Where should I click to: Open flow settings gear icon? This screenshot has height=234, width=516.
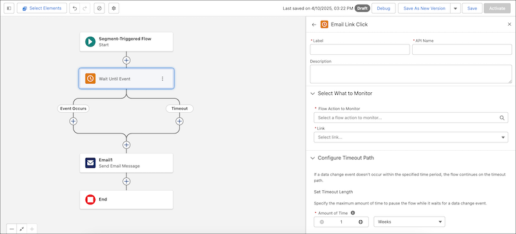tap(114, 8)
